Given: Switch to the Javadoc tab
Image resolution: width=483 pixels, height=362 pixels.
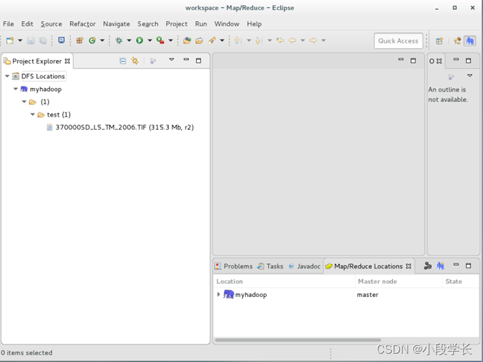Looking at the screenshot, I should pyautogui.click(x=304, y=266).
